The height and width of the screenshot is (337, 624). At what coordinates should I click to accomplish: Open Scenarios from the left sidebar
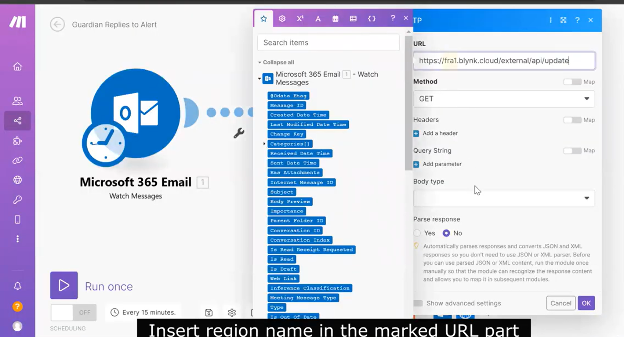pyautogui.click(x=17, y=121)
